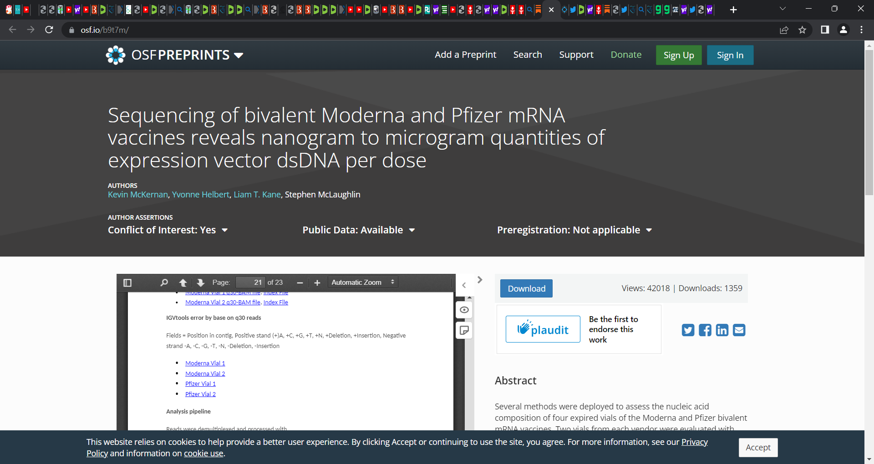Open the Automatic Zoom dropdown
This screenshot has width=874, height=464.
(x=363, y=282)
